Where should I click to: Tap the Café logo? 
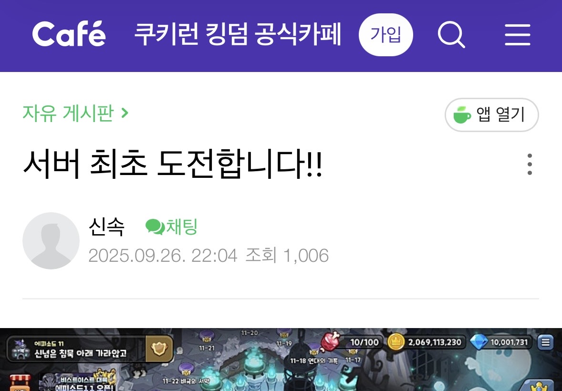pos(69,34)
